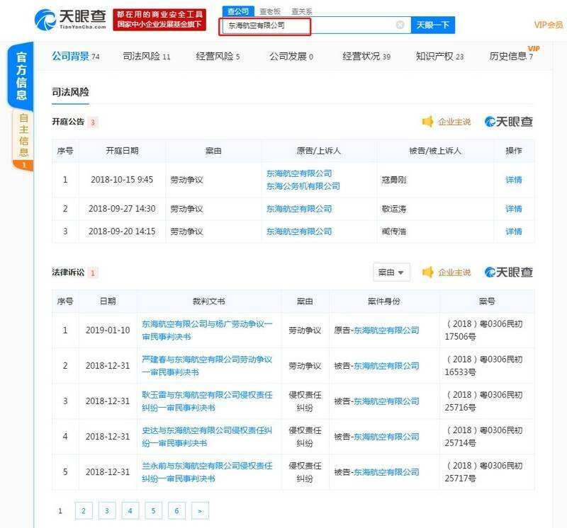Viewport: 567px width, 528px height.
Task: Open the 司法风险 11 tab
Action: coord(147,57)
